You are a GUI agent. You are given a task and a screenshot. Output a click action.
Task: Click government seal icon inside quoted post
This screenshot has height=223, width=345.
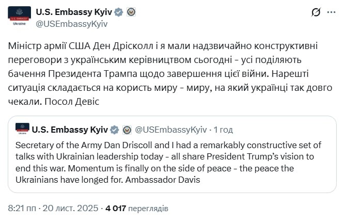pos(126,129)
